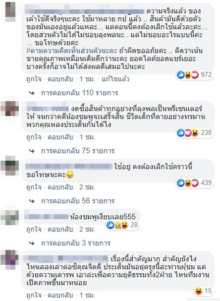Click the reply arrow icon beside 75 รายการ
220x301 pixels.
(x=32, y=151)
